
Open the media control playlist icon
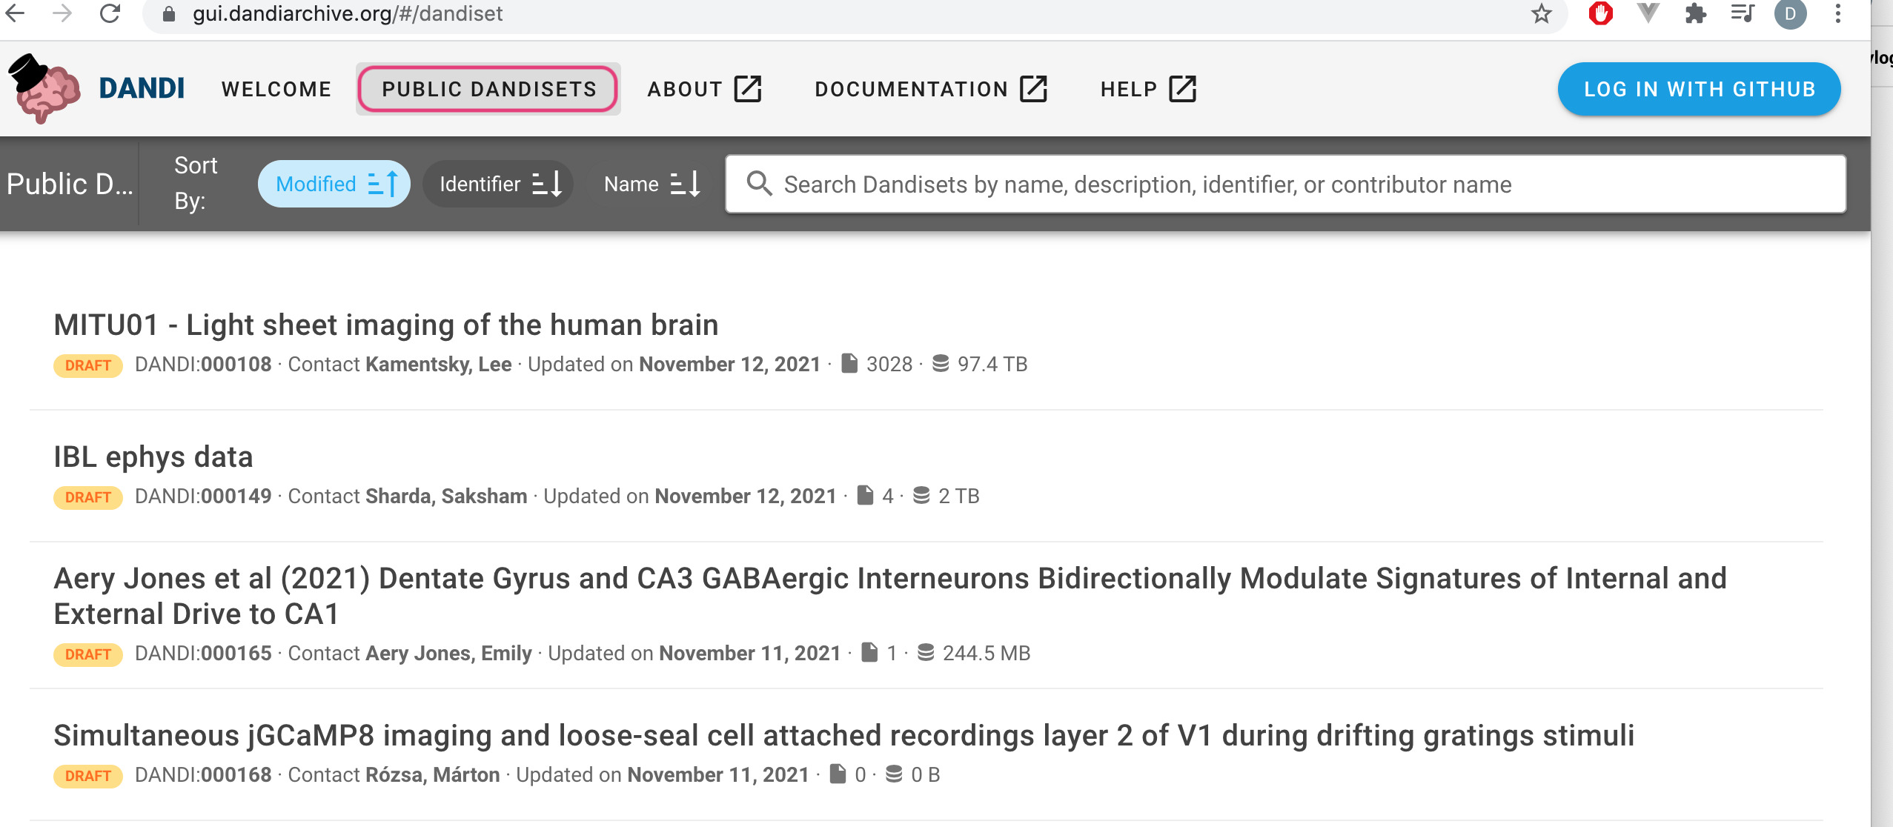(1742, 13)
